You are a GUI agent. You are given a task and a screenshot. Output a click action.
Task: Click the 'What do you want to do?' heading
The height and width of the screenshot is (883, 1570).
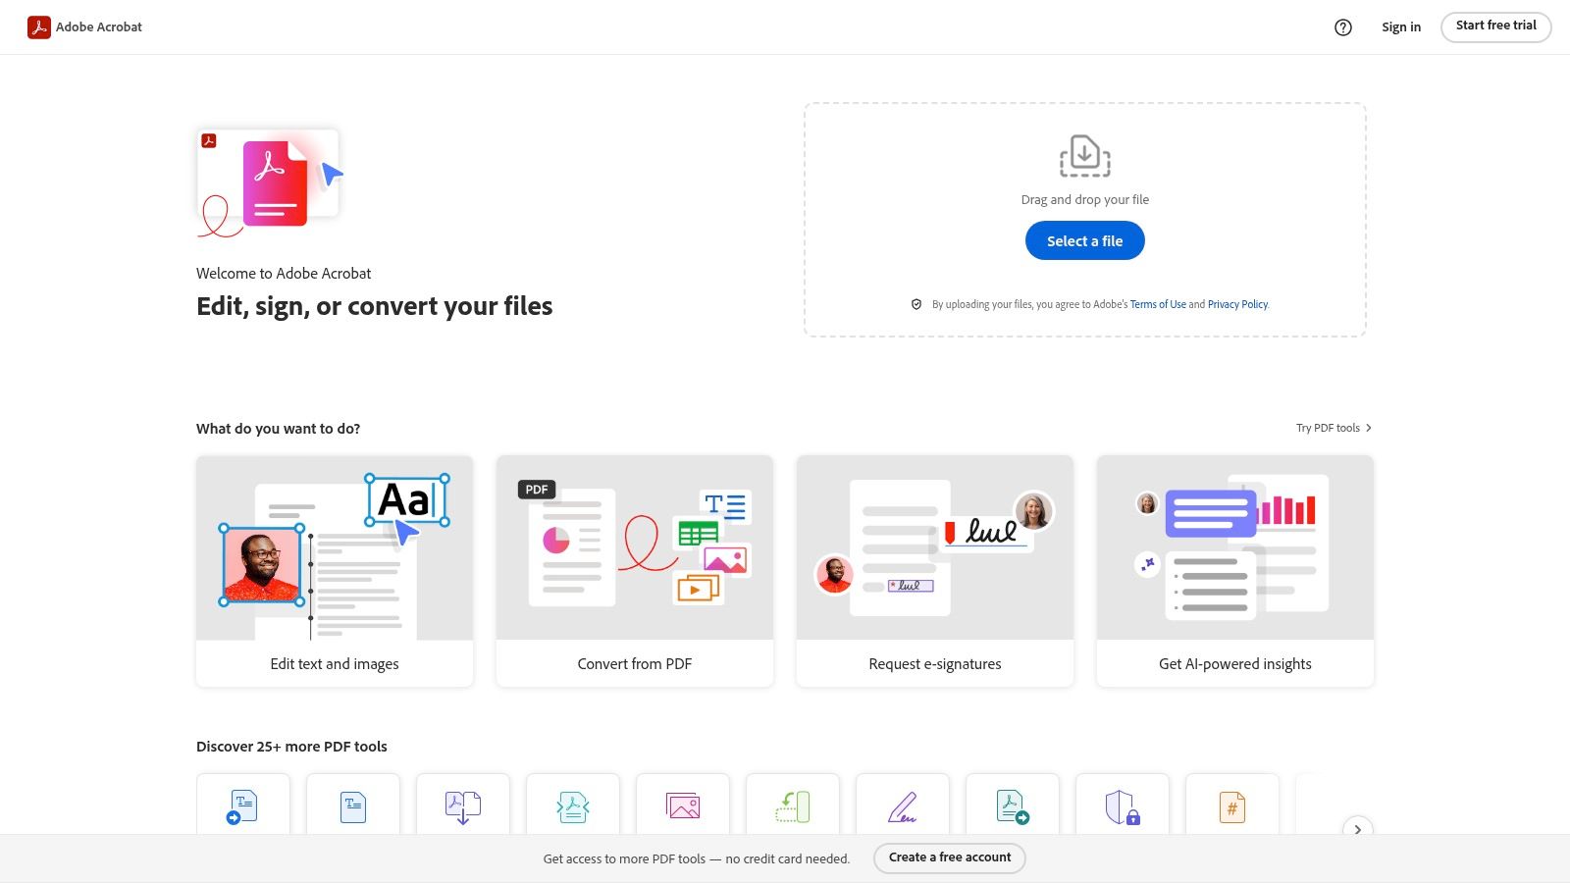279,429
